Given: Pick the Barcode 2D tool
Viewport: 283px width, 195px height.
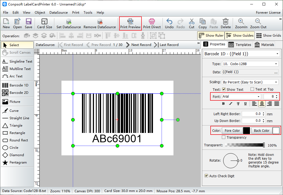Looking at the screenshot, I should click(x=17, y=92).
